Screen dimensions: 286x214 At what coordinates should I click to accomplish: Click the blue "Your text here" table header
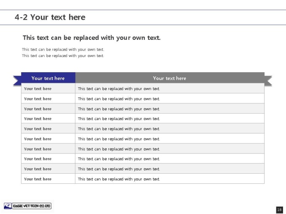(48, 78)
